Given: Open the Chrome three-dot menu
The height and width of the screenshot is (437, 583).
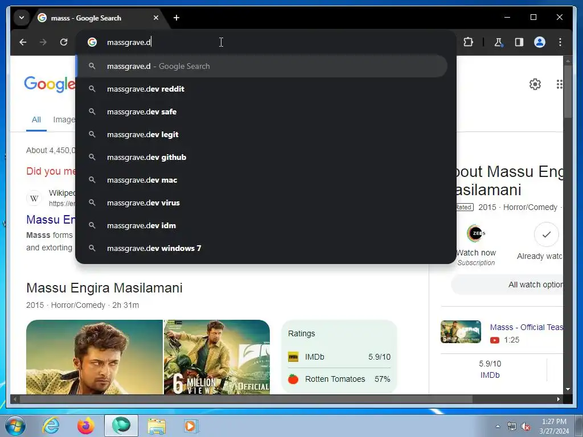Looking at the screenshot, I should point(560,42).
